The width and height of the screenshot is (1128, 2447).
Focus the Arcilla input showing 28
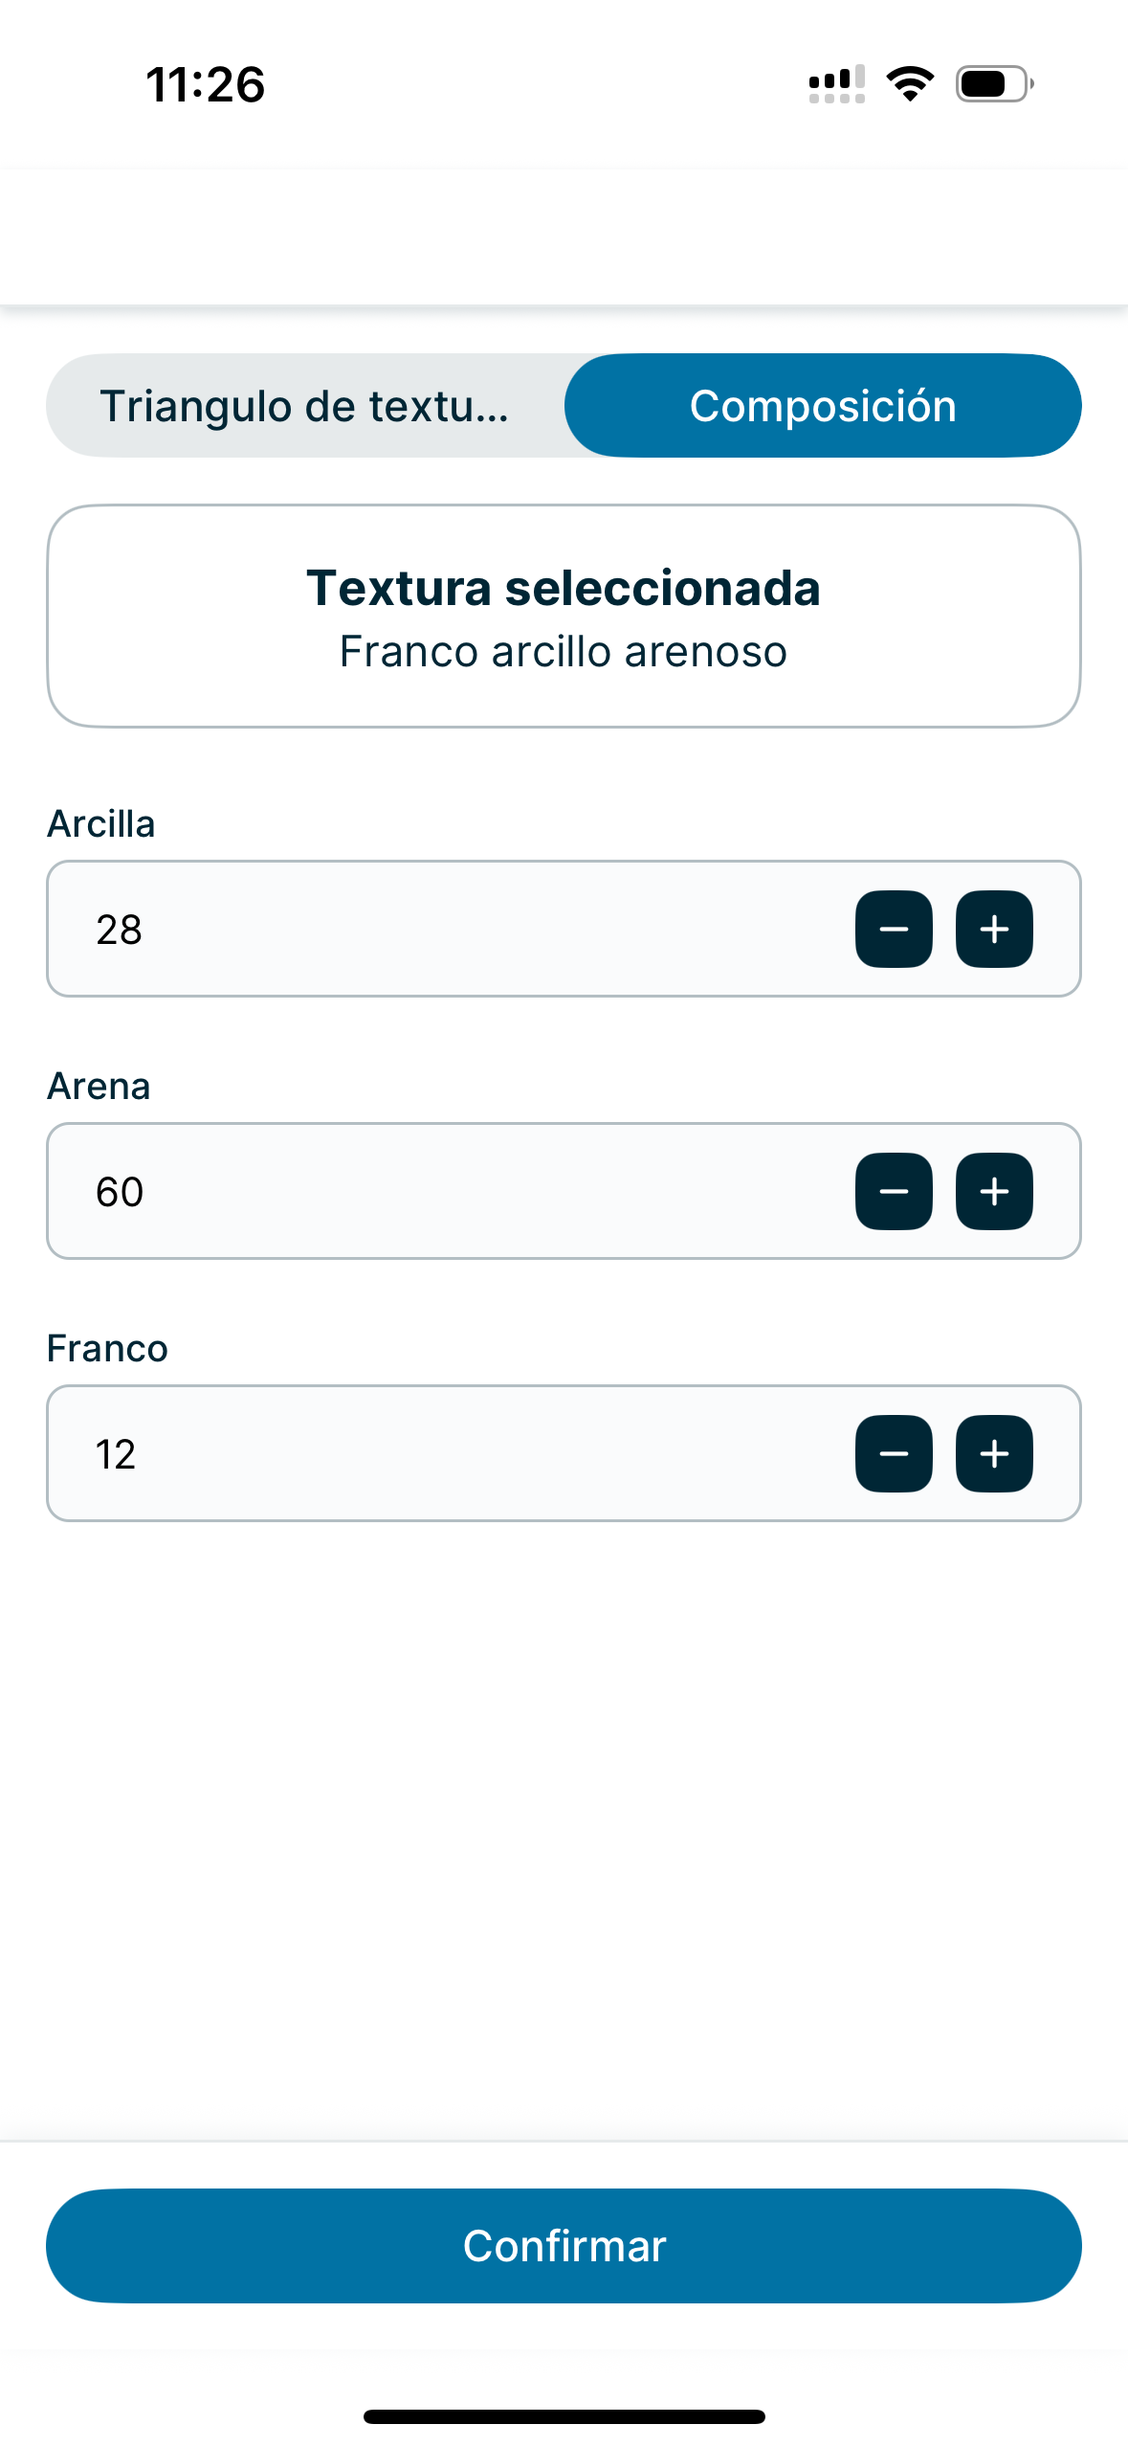point(564,929)
